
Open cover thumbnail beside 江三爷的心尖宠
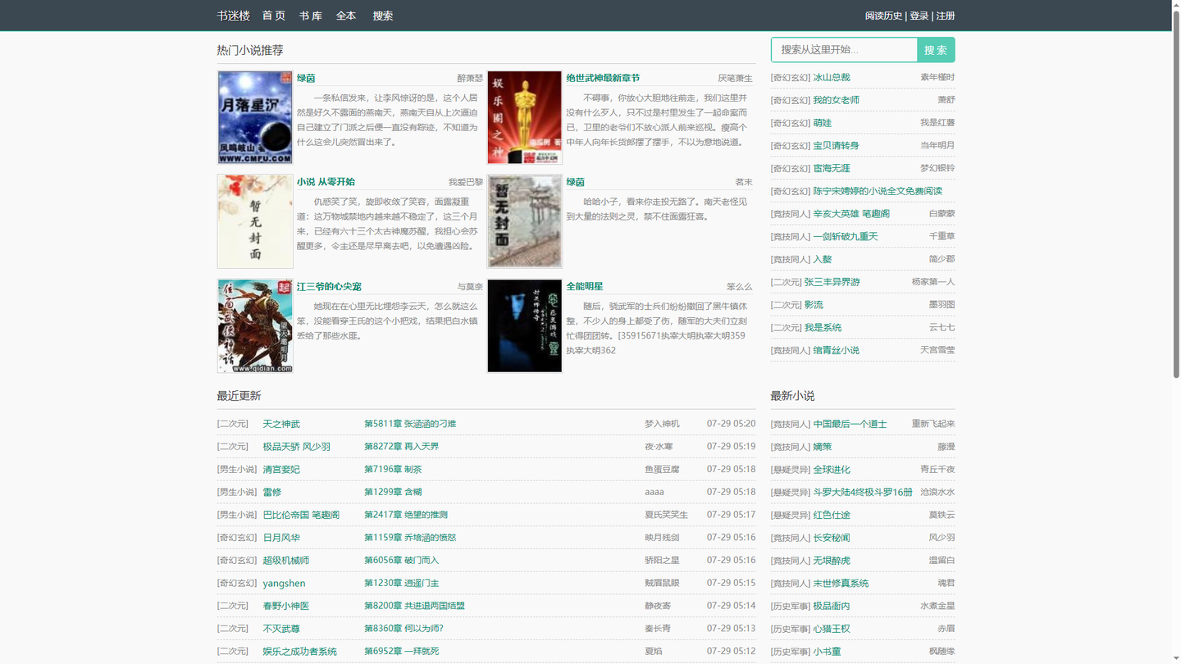255,325
